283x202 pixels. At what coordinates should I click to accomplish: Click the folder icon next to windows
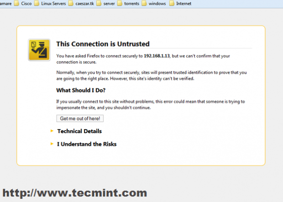tap(144, 3)
